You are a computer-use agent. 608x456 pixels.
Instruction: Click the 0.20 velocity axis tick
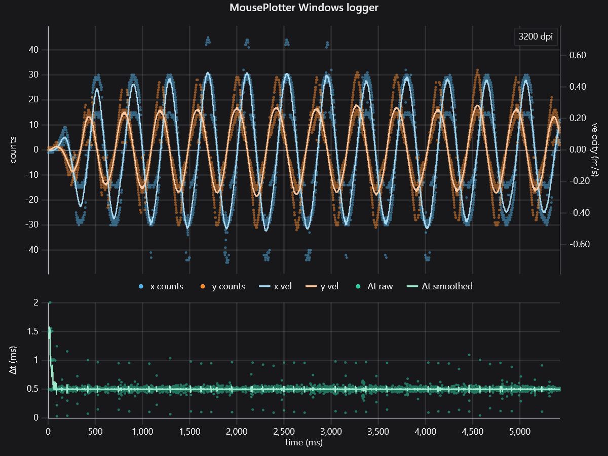(577, 118)
